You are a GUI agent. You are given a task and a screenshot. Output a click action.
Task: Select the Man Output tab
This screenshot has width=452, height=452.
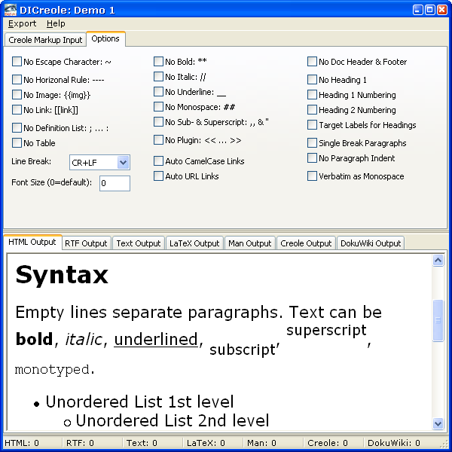[x=249, y=243]
